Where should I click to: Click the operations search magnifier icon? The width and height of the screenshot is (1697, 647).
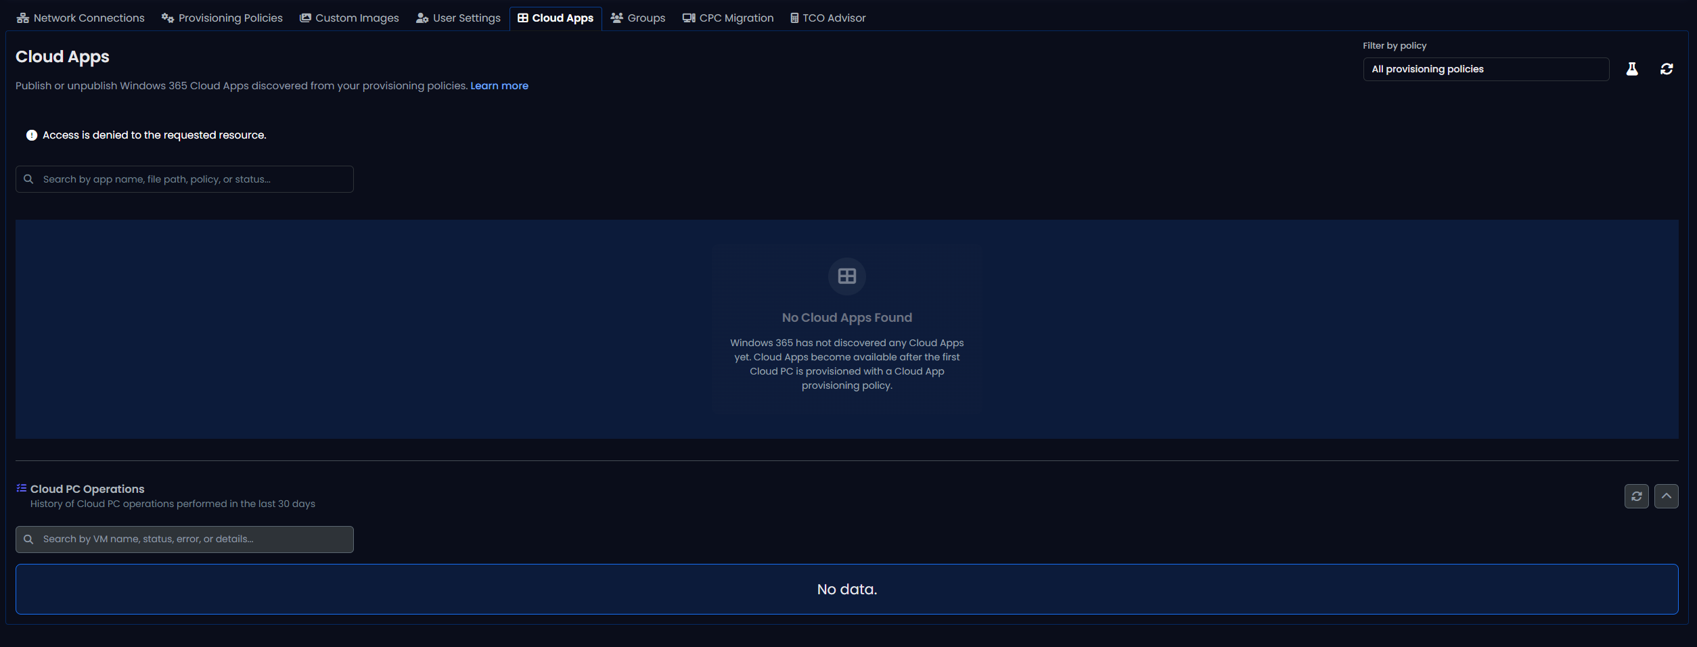tap(28, 540)
